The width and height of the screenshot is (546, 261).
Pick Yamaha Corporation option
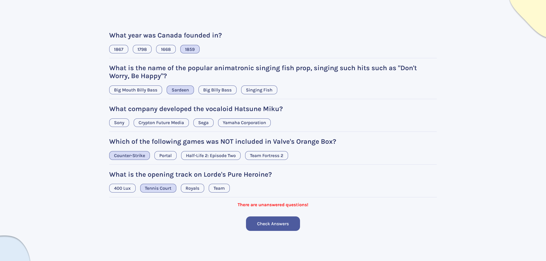tap(244, 122)
